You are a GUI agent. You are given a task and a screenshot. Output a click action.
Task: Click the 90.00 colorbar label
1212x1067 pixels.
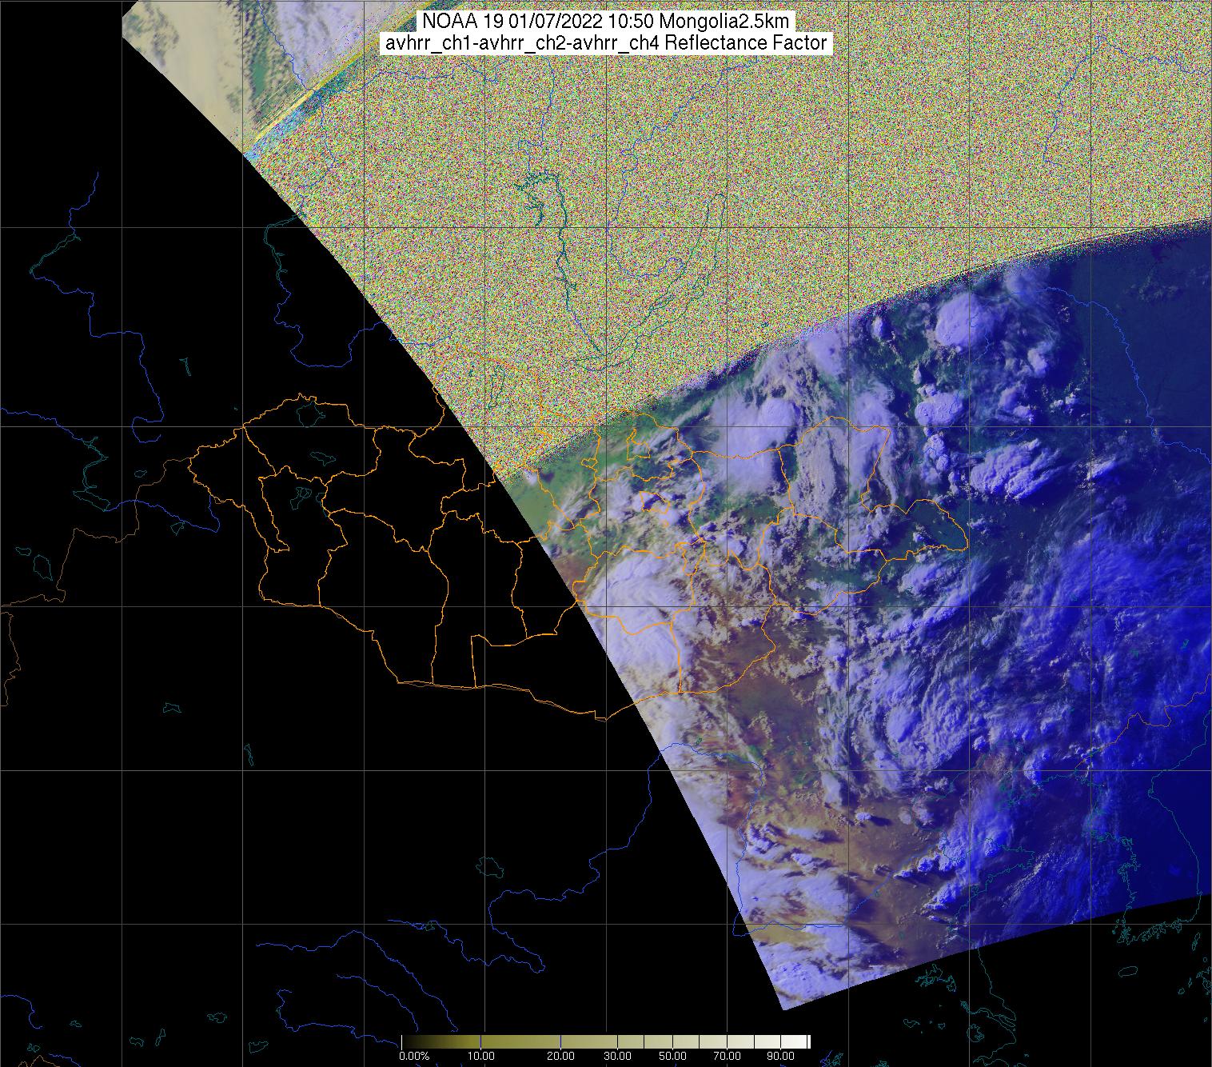point(781,1057)
